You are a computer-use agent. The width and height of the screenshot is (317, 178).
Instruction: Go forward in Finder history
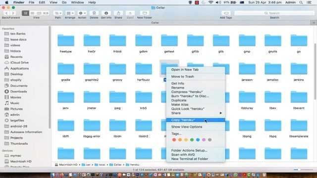13,13
